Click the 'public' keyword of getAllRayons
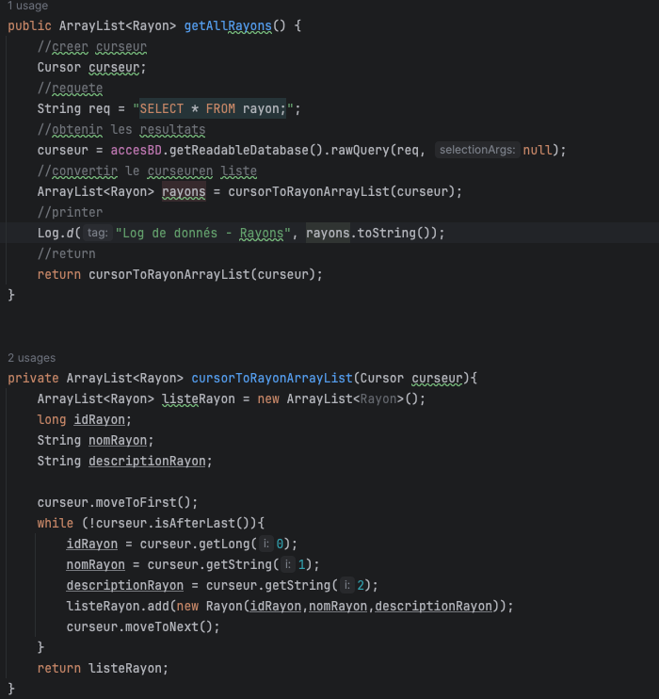 [x=29, y=25]
